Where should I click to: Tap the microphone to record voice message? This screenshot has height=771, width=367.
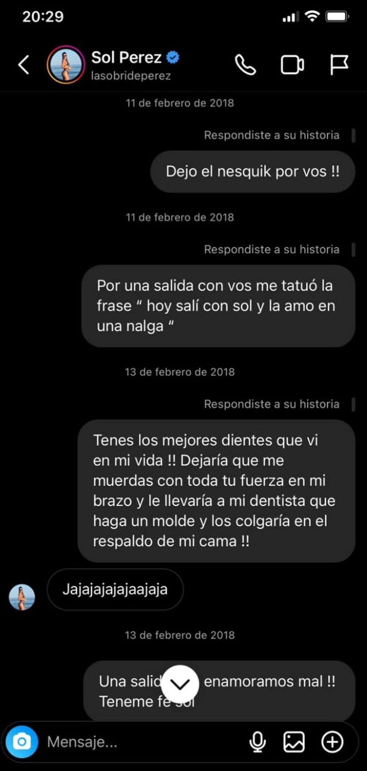(258, 742)
